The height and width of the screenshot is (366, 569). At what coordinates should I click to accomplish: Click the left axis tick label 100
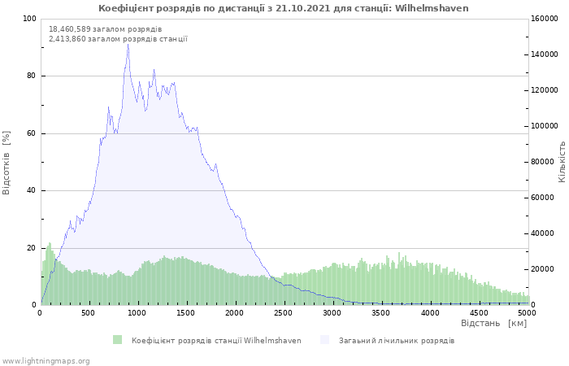29,19
